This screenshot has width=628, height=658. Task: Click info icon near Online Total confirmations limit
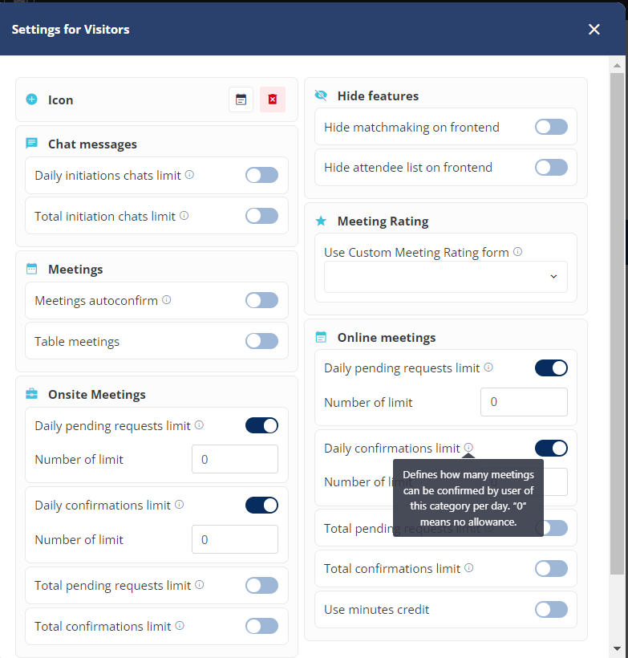click(x=469, y=568)
